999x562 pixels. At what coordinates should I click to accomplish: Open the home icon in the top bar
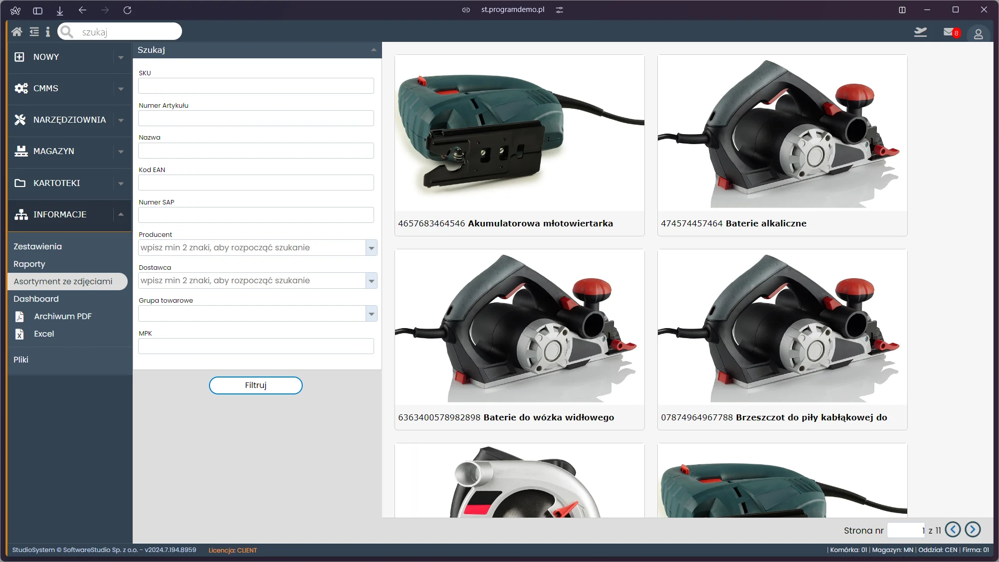[x=16, y=31]
